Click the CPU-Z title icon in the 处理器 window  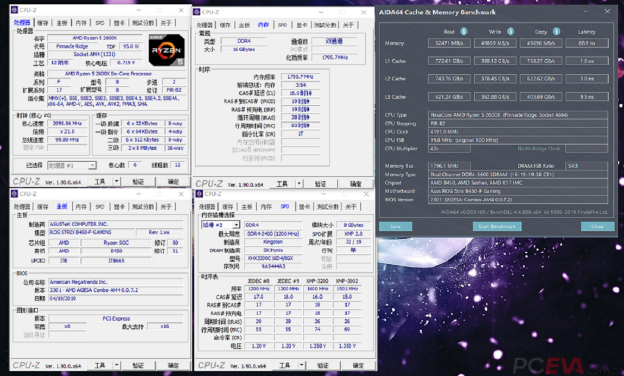(x=14, y=10)
